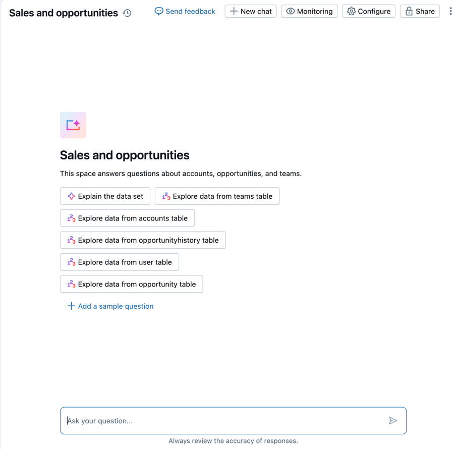Screen dimensions: 454x449
Task: Select Explore data from user table
Action: (120, 262)
